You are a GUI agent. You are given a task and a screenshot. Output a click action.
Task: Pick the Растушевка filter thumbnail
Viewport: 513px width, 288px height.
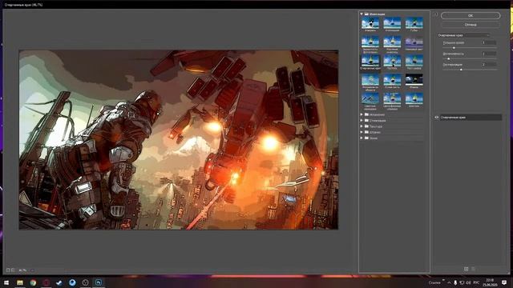tap(414, 61)
